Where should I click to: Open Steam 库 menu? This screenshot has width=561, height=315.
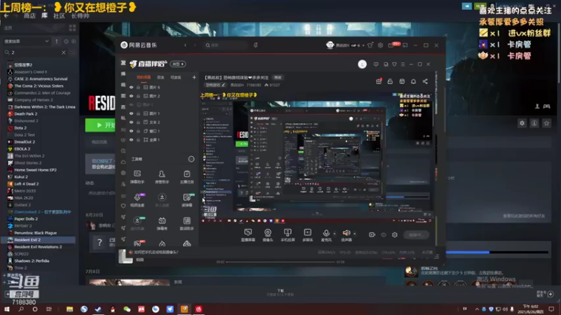(44, 15)
